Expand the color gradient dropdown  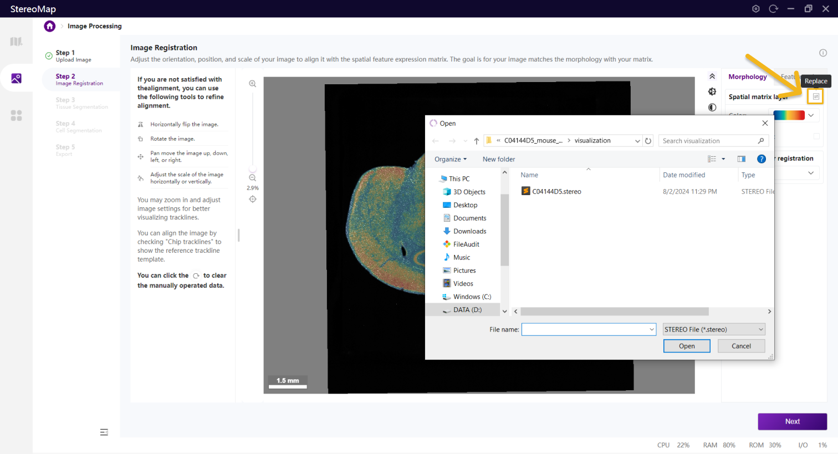pos(811,115)
